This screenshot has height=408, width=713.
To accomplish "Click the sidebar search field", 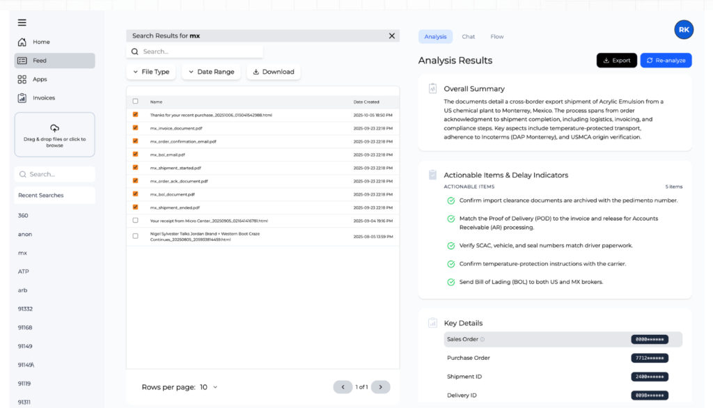I will [x=54, y=173].
